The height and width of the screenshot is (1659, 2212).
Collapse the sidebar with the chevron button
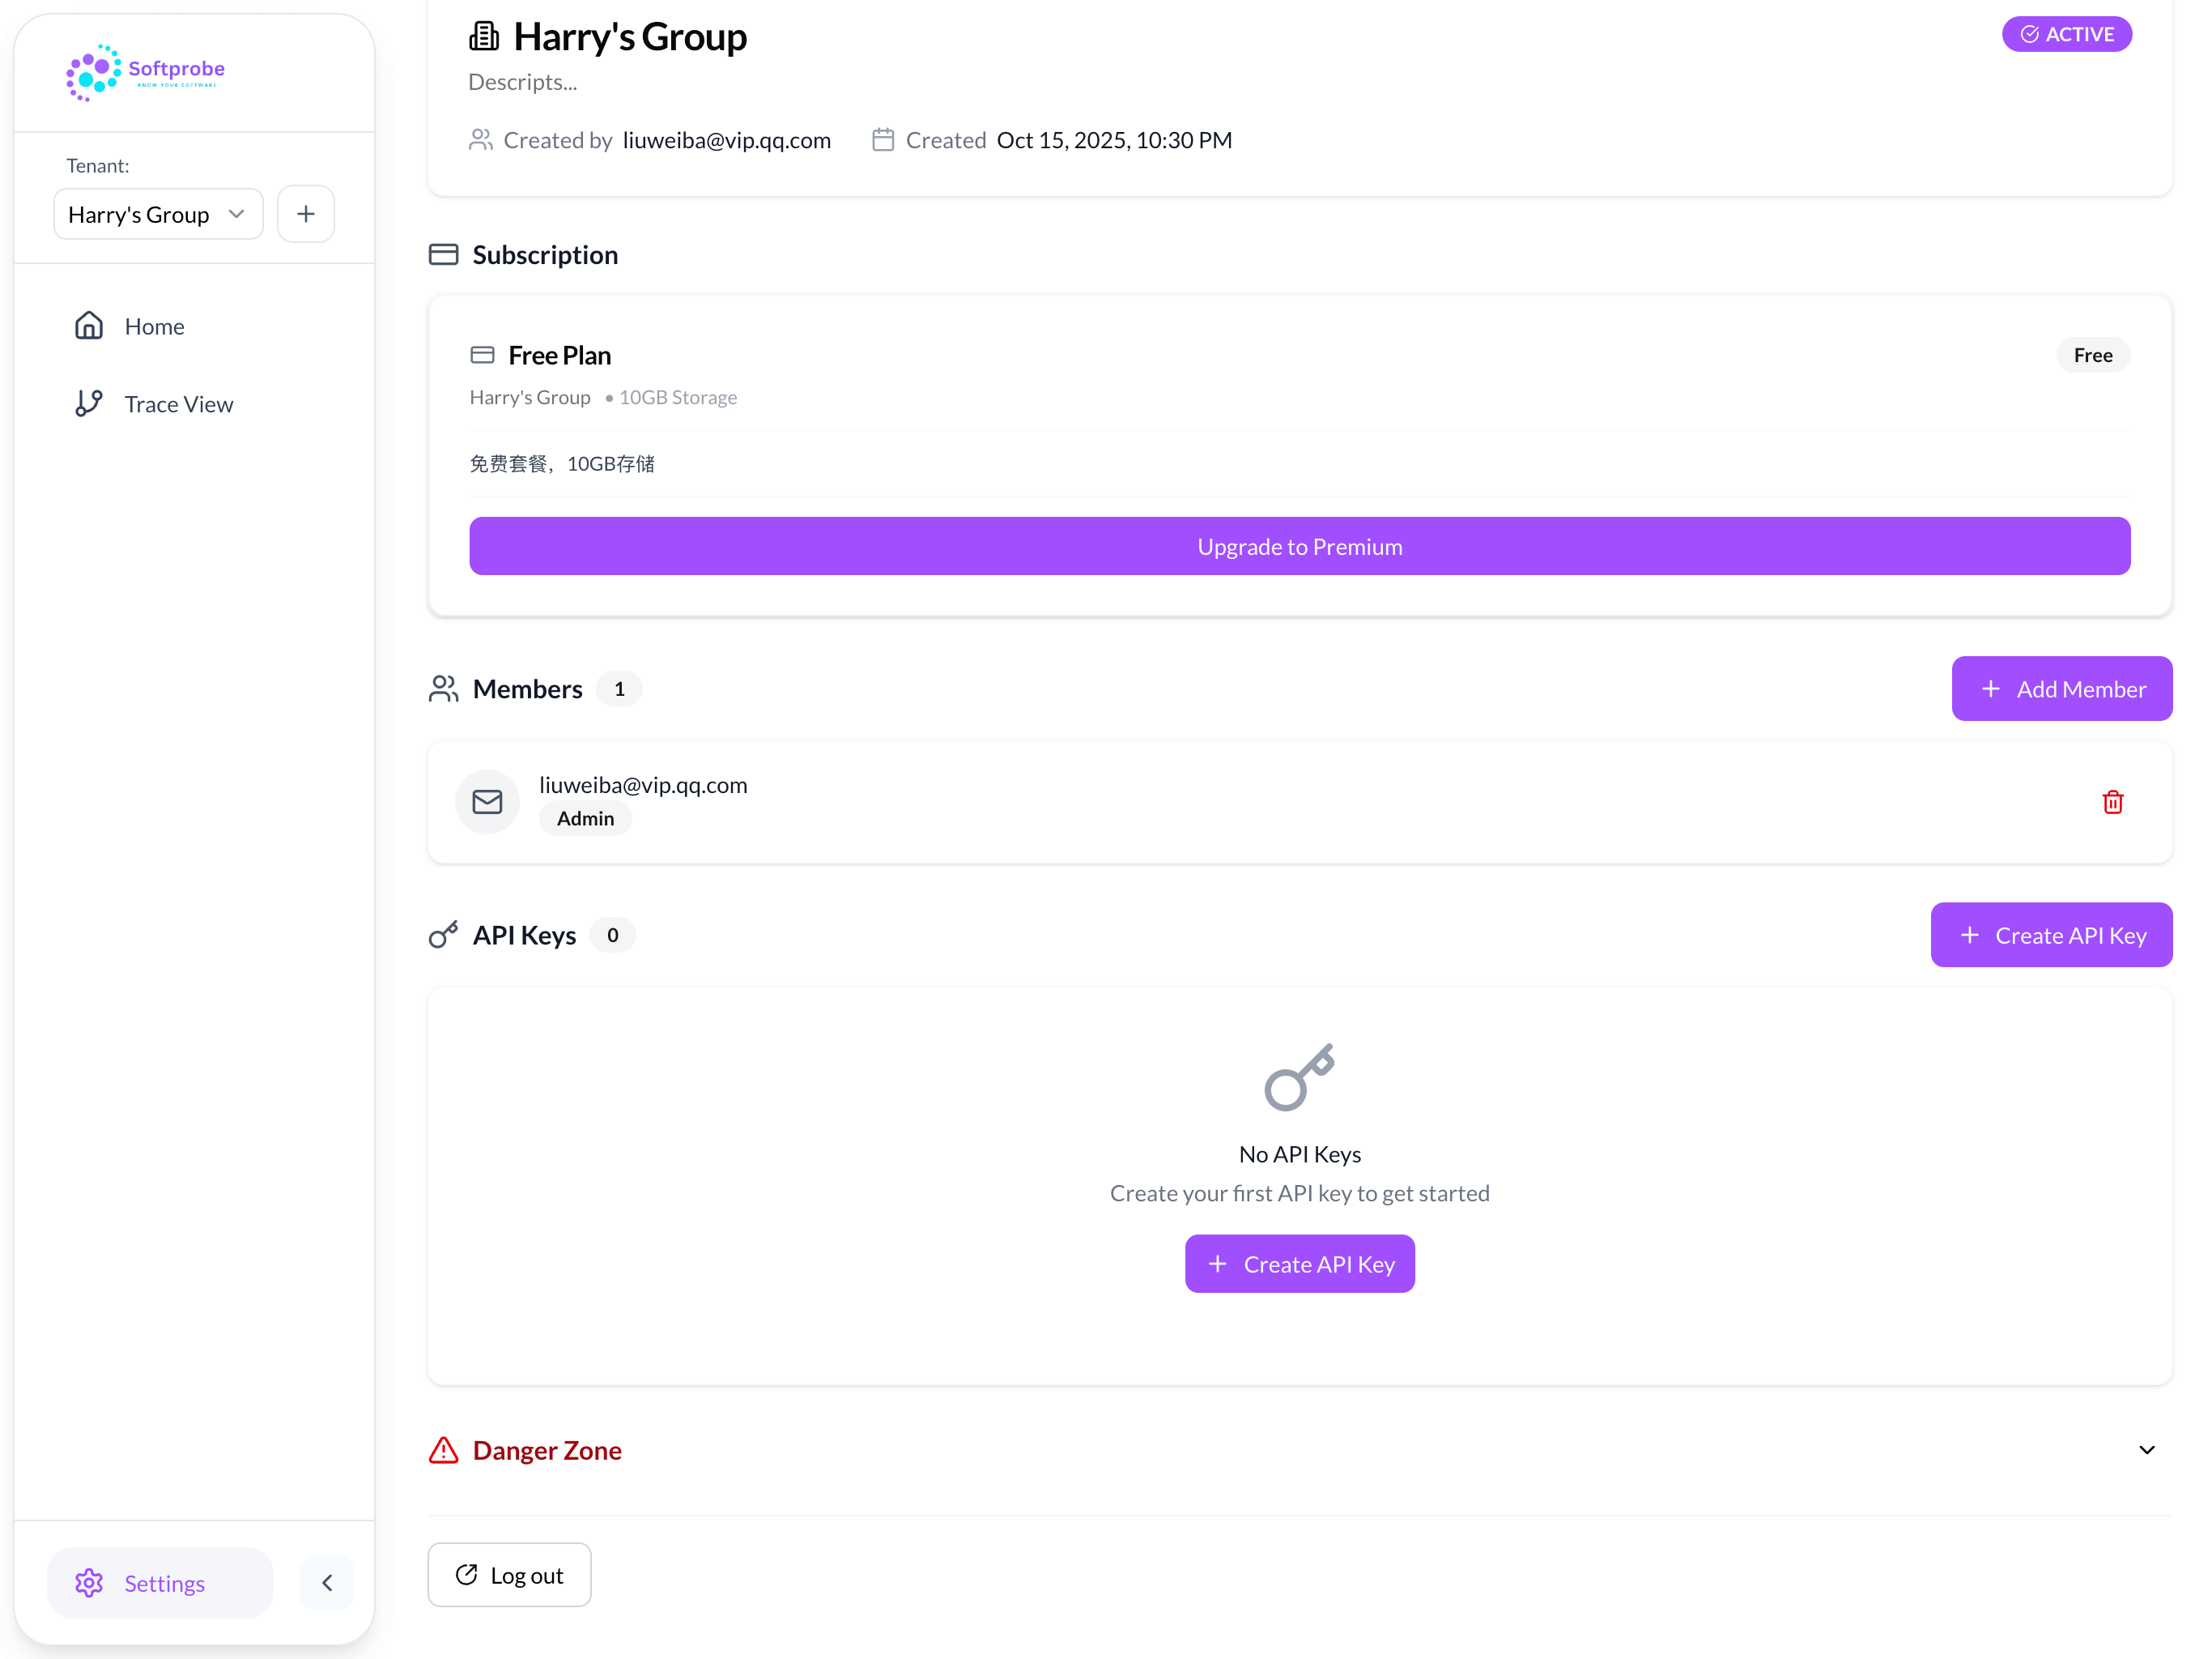click(327, 1582)
